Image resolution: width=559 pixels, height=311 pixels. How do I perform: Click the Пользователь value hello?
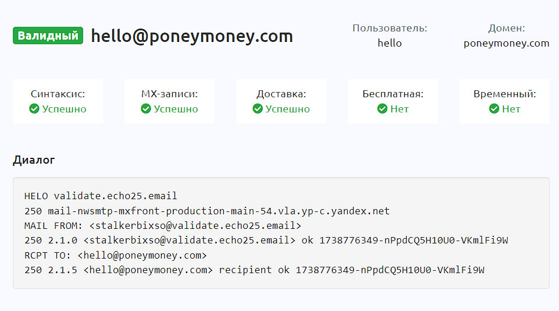click(x=390, y=43)
